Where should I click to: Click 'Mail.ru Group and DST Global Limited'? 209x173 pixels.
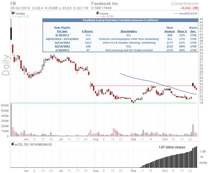129,50
